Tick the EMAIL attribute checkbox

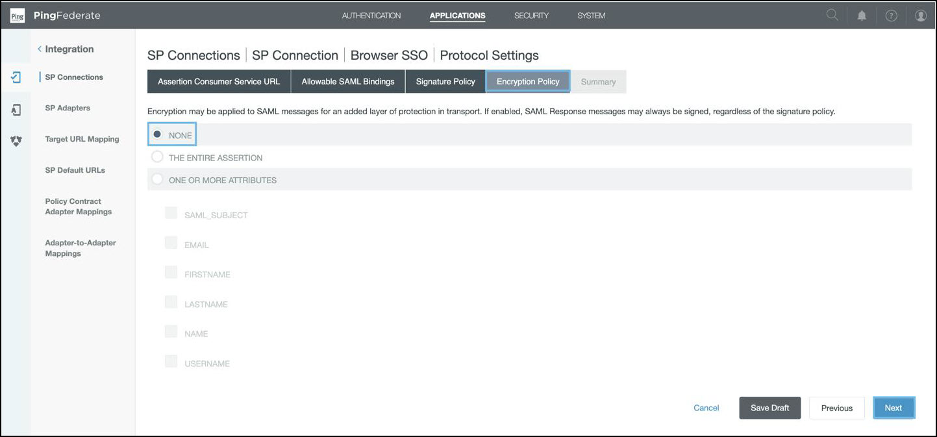coord(171,243)
